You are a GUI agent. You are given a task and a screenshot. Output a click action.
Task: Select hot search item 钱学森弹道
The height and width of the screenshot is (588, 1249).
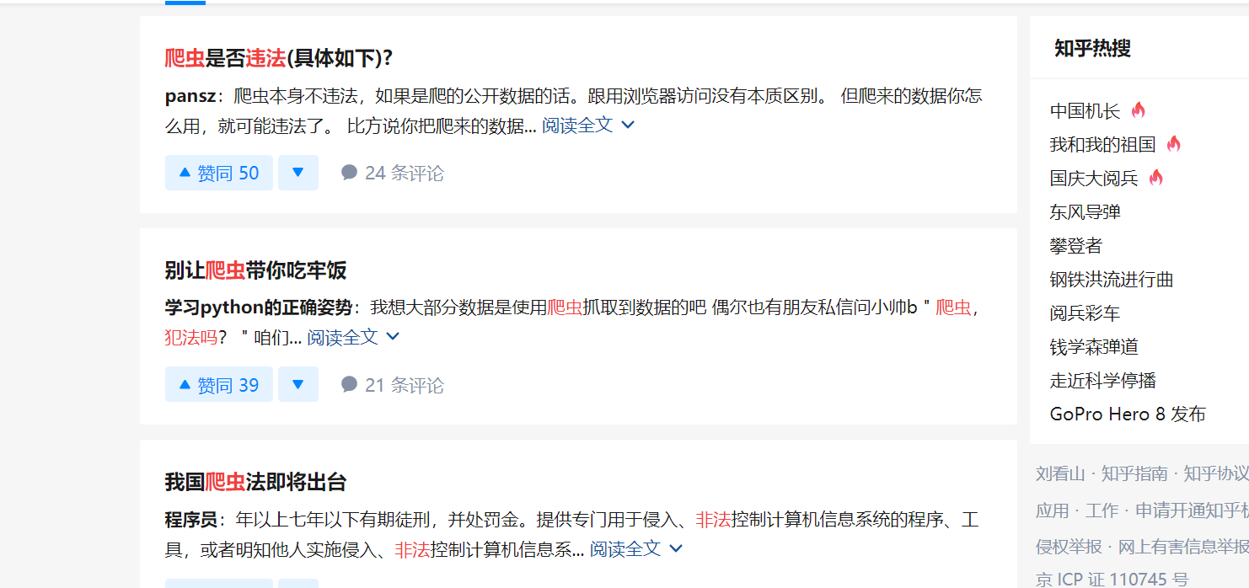[x=1094, y=346]
